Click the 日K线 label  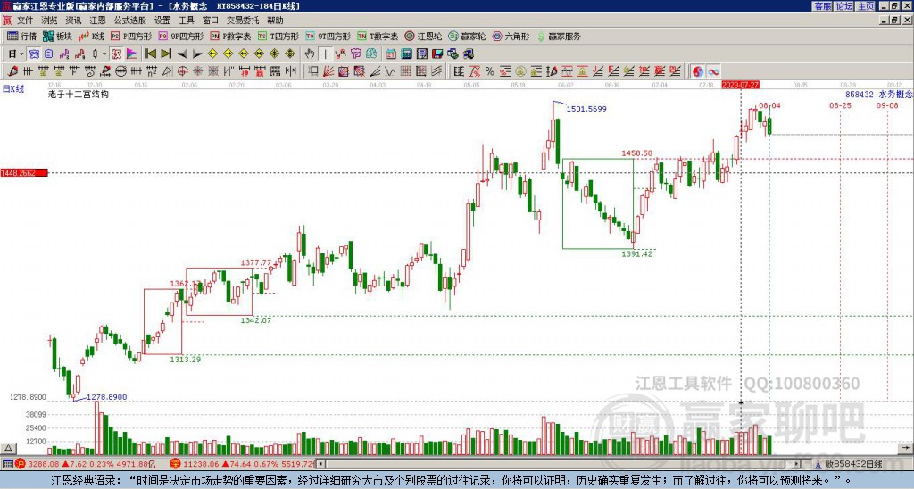12,88
